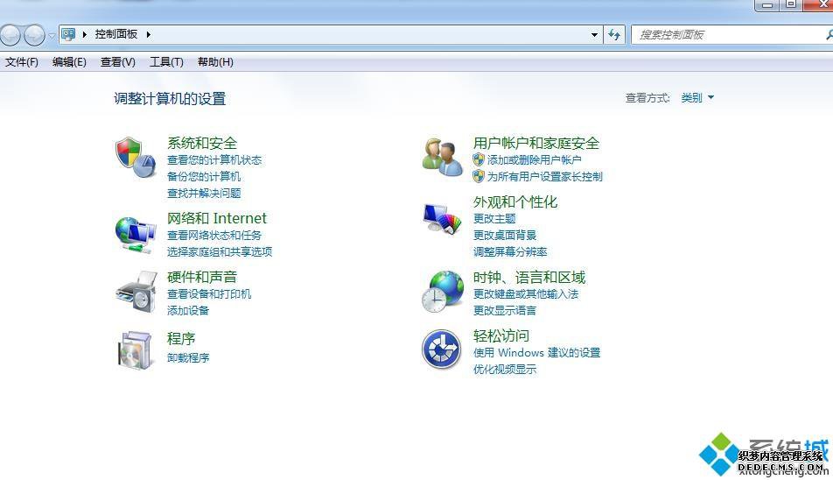Click the 轻松访问 heading link
Viewport: 833px width, 480px height.
[501, 336]
